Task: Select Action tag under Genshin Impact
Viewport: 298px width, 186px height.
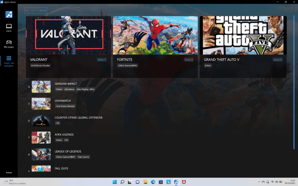Action: [x=59, y=89]
